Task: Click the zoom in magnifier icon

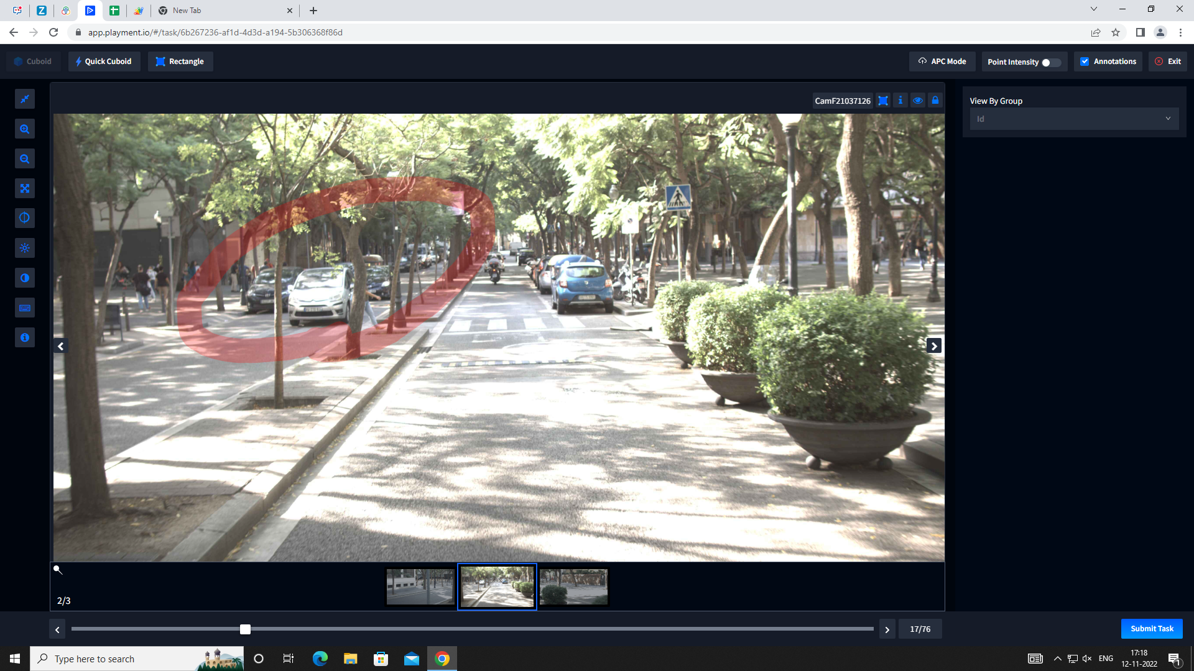Action: (x=25, y=129)
